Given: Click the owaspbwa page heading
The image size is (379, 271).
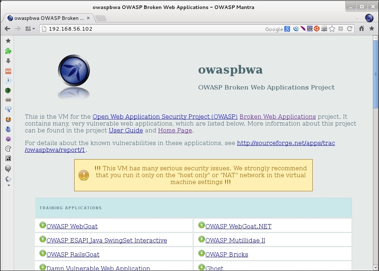Looking at the screenshot, I should pyautogui.click(x=230, y=70).
